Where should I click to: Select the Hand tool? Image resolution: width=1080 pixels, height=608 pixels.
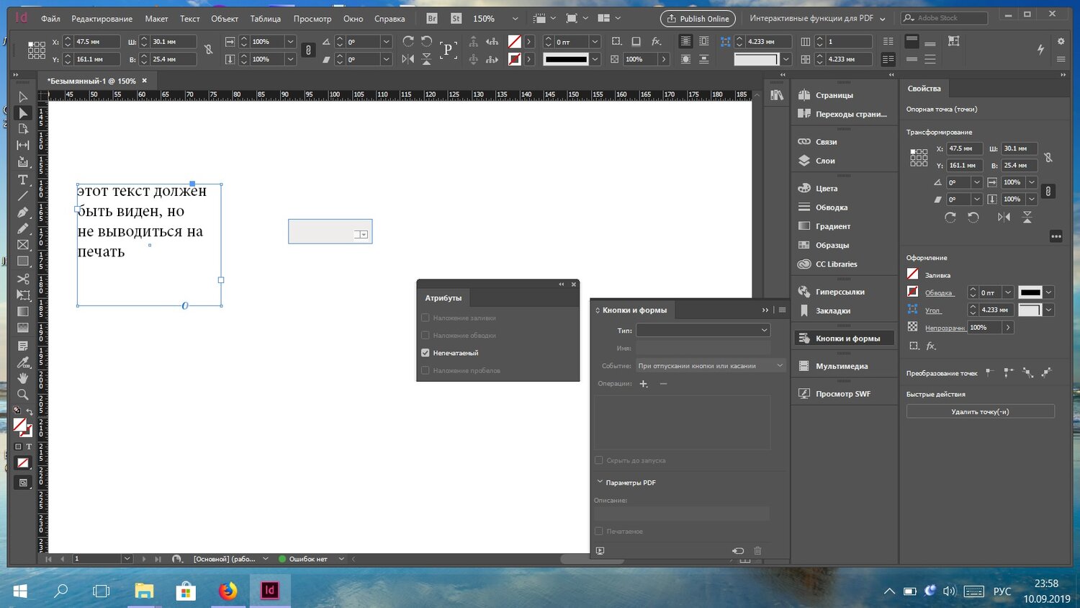pos(23,378)
